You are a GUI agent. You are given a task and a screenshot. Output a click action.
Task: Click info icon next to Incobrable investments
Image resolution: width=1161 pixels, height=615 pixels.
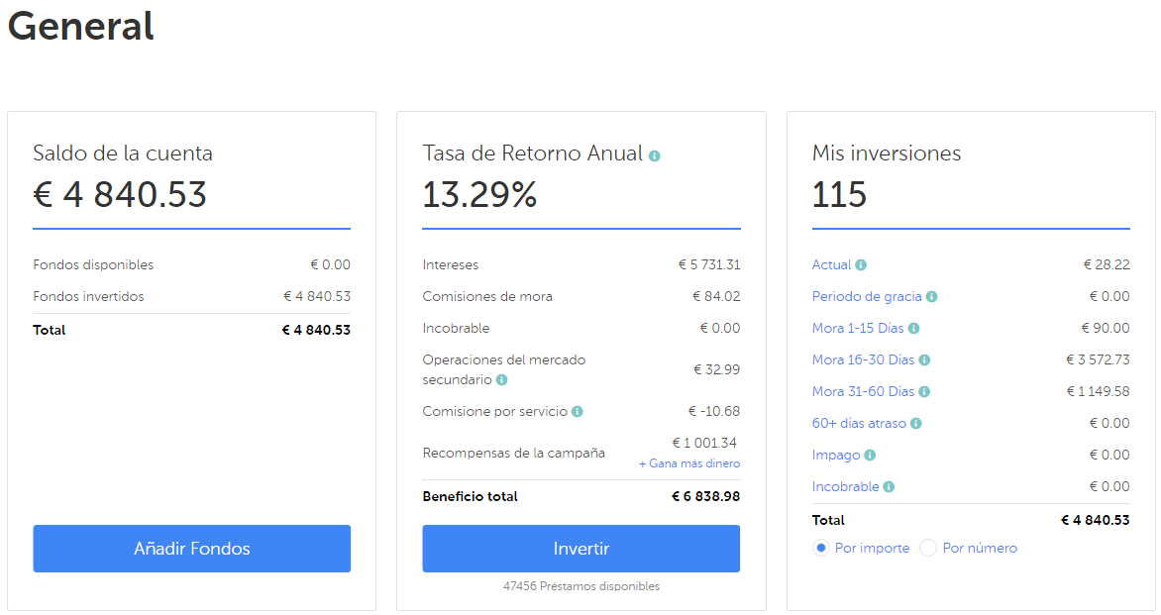tap(889, 487)
